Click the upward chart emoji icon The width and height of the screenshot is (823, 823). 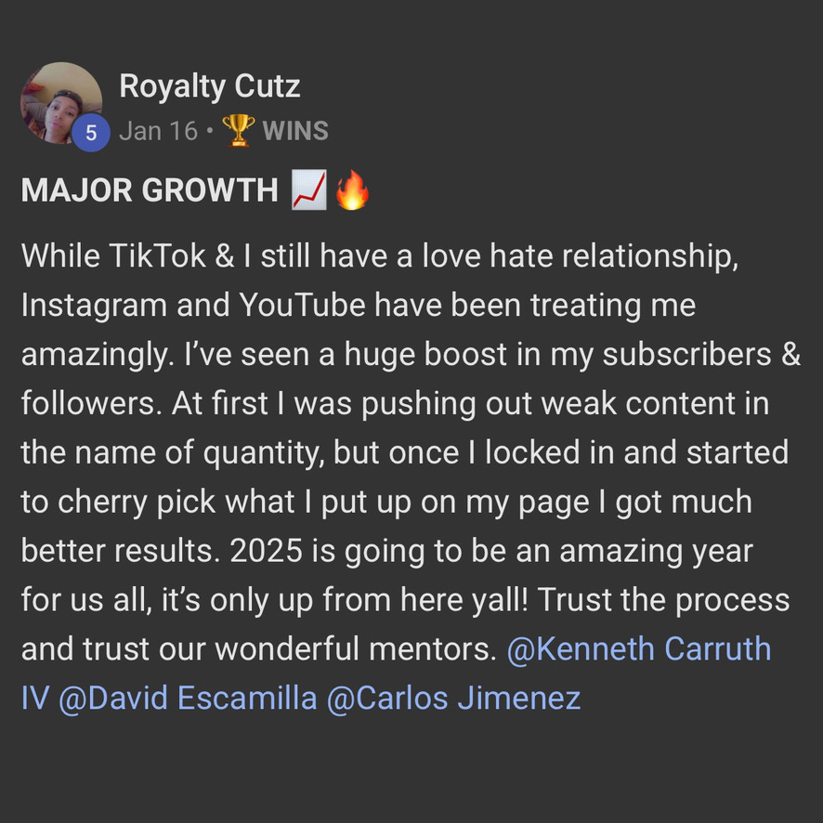coord(308,190)
